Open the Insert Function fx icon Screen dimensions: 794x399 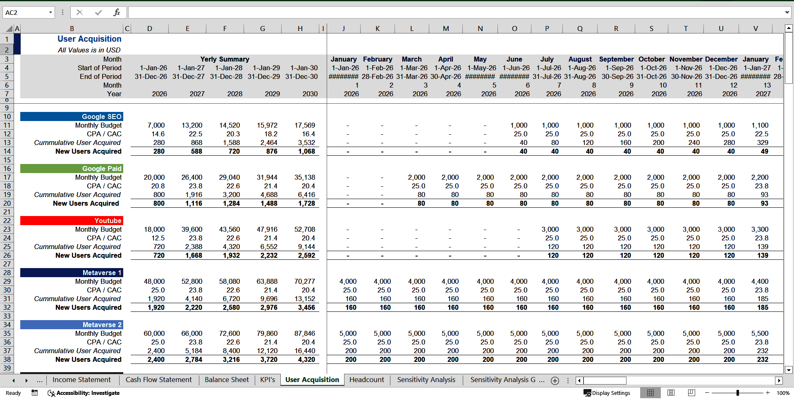(117, 12)
